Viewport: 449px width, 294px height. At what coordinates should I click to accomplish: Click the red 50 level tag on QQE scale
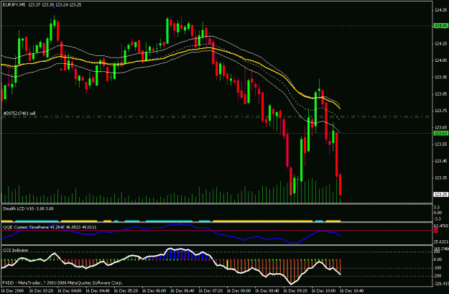click(x=436, y=230)
